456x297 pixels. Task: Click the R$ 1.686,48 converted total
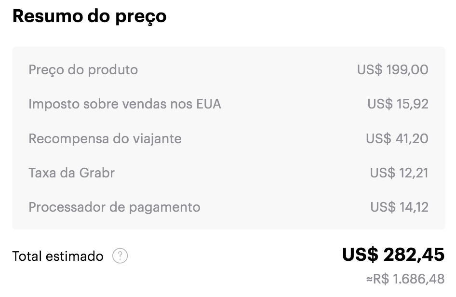tap(405, 279)
